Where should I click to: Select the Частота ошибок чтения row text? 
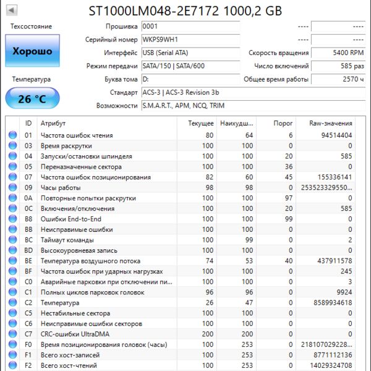(77, 135)
